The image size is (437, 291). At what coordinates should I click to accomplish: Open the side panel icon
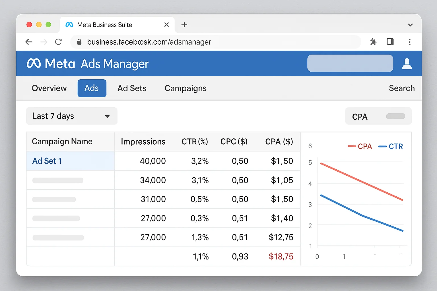tap(390, 42)
